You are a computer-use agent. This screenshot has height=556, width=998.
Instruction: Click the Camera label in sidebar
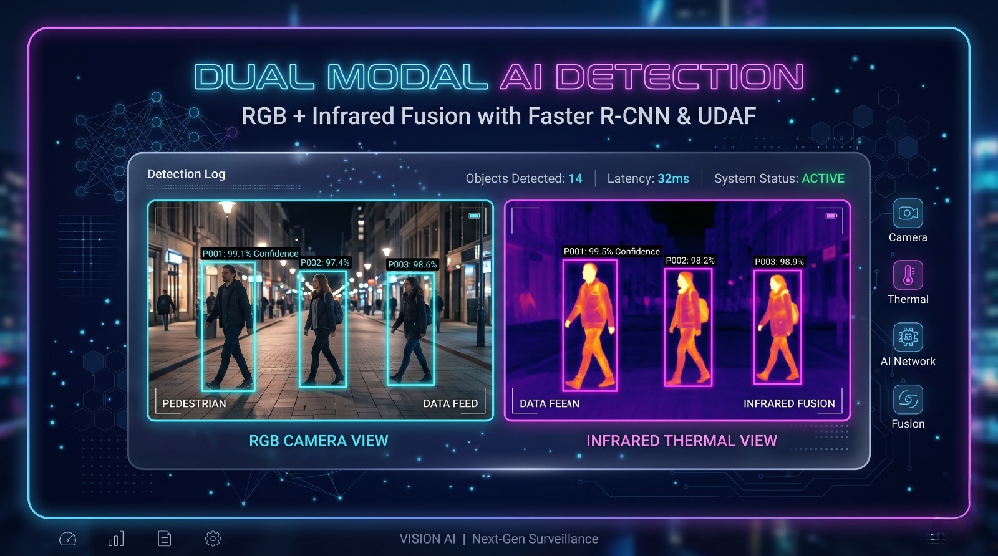(x=908, y=237)
